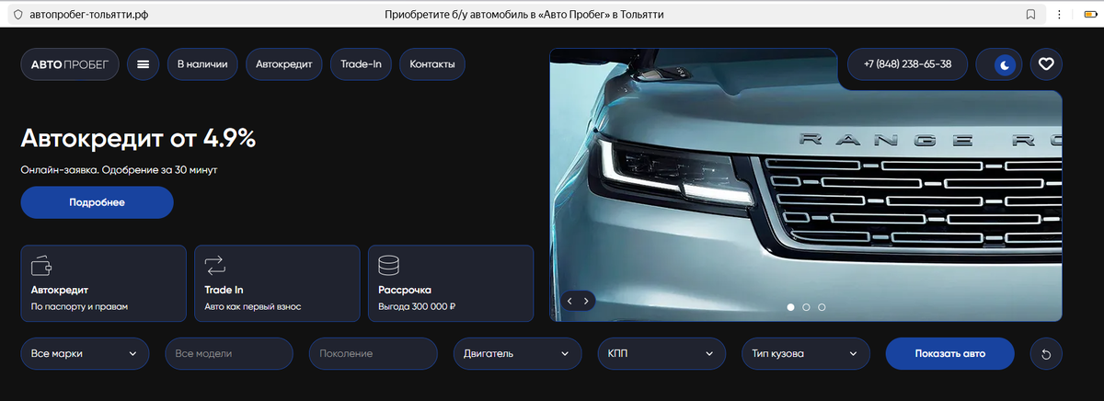This screenshot has height=401, width=1104.
Task: Select second carousel dot
Action: (806, 307)
